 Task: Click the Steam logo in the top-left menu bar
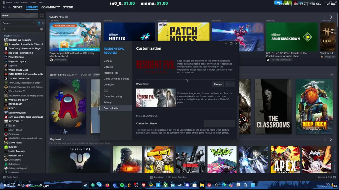(3, 2)
